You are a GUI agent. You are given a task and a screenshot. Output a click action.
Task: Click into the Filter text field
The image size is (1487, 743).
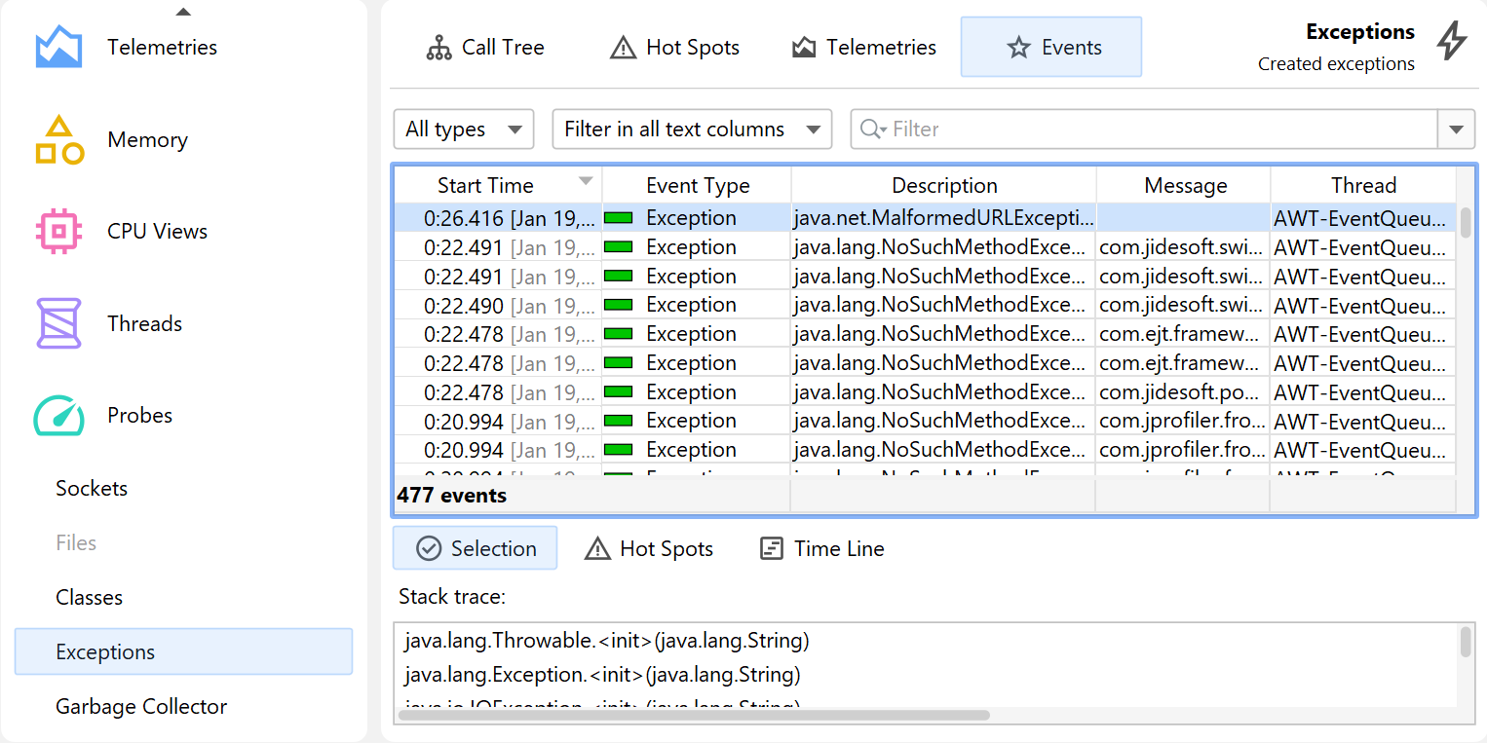click(1160, 130)
